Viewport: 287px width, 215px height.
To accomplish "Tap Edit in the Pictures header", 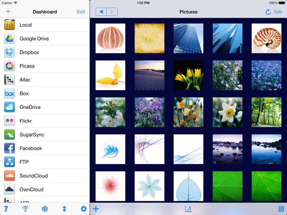I will tap(278, 12).
